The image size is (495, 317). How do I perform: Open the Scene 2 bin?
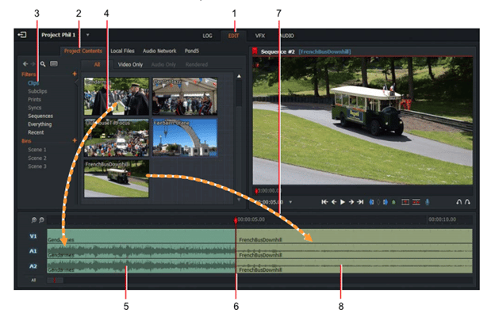(38, 158)
